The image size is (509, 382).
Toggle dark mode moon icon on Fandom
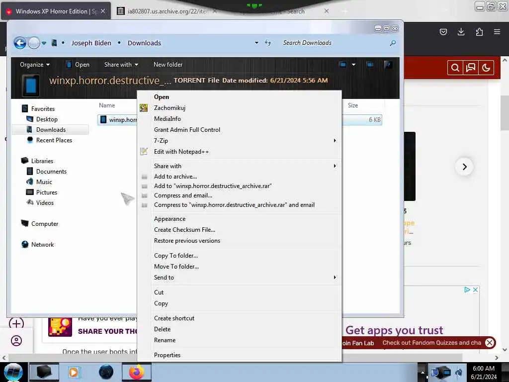click(x=486, y=68)
